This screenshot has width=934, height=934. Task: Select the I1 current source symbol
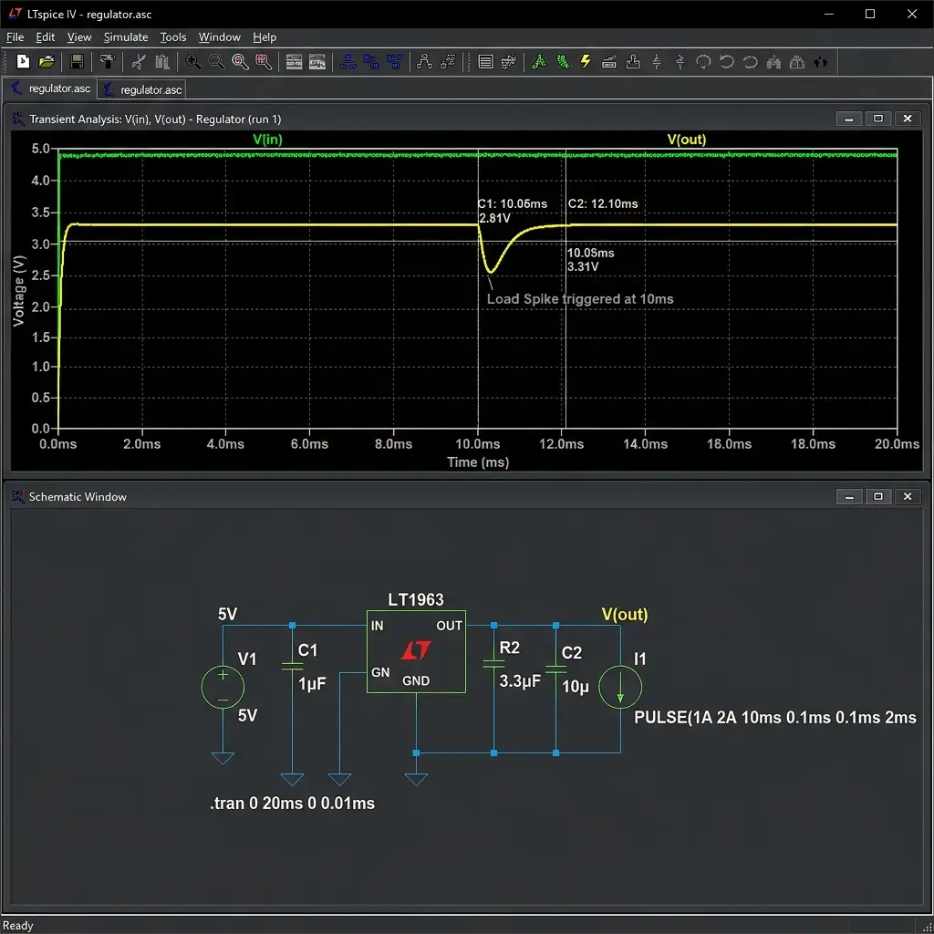(620, 687)
